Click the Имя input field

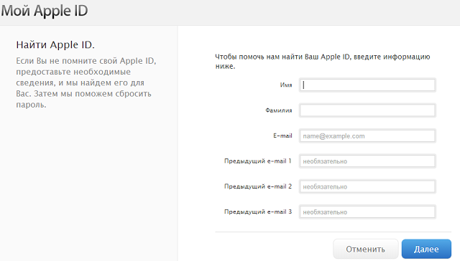(x=367, y=85)
